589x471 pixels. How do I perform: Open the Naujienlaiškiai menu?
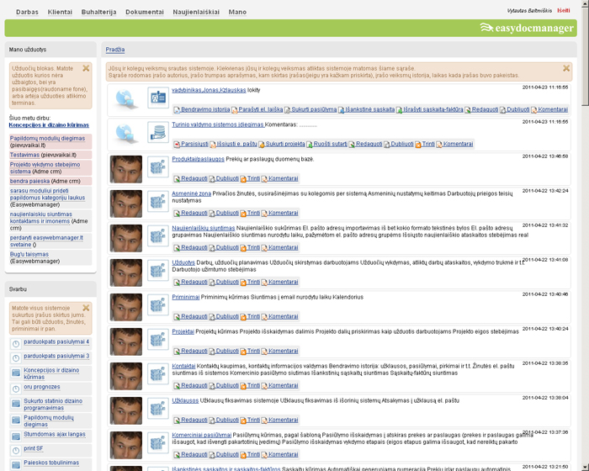pos(196,12)
